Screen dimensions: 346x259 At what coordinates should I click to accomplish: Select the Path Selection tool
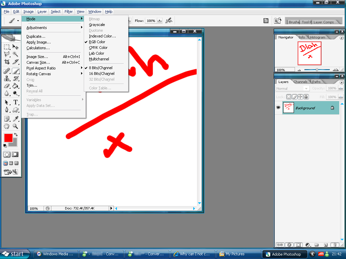click(x=7, y=102)
